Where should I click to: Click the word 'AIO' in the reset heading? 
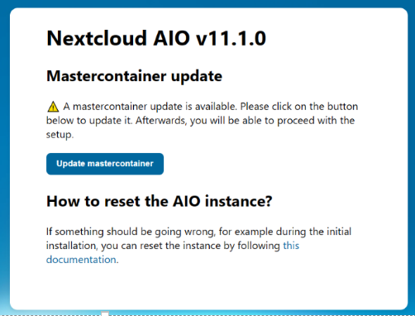tap(187, 201)
